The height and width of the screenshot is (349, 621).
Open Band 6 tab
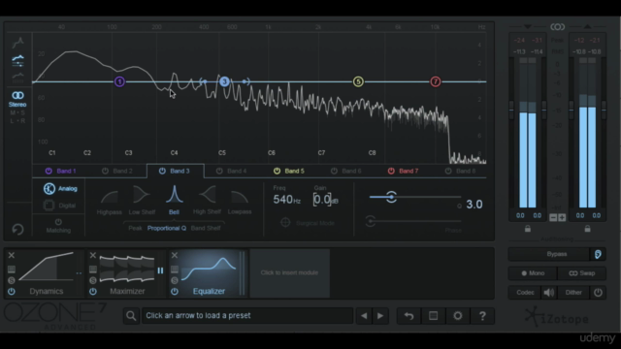pyautogui.click(x=345, y=171)
